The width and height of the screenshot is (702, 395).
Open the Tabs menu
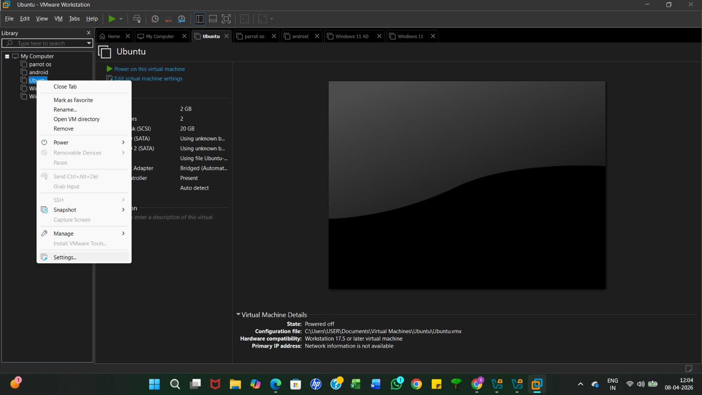coord(75,19)
